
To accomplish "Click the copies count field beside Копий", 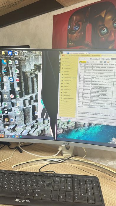I will 96,62.
